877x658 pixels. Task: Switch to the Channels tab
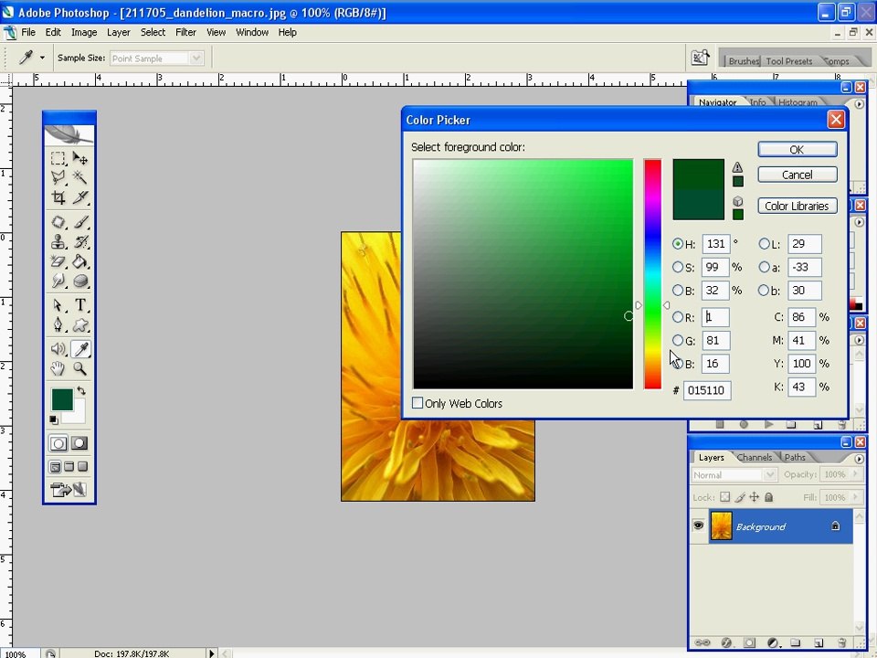[754, 457]
